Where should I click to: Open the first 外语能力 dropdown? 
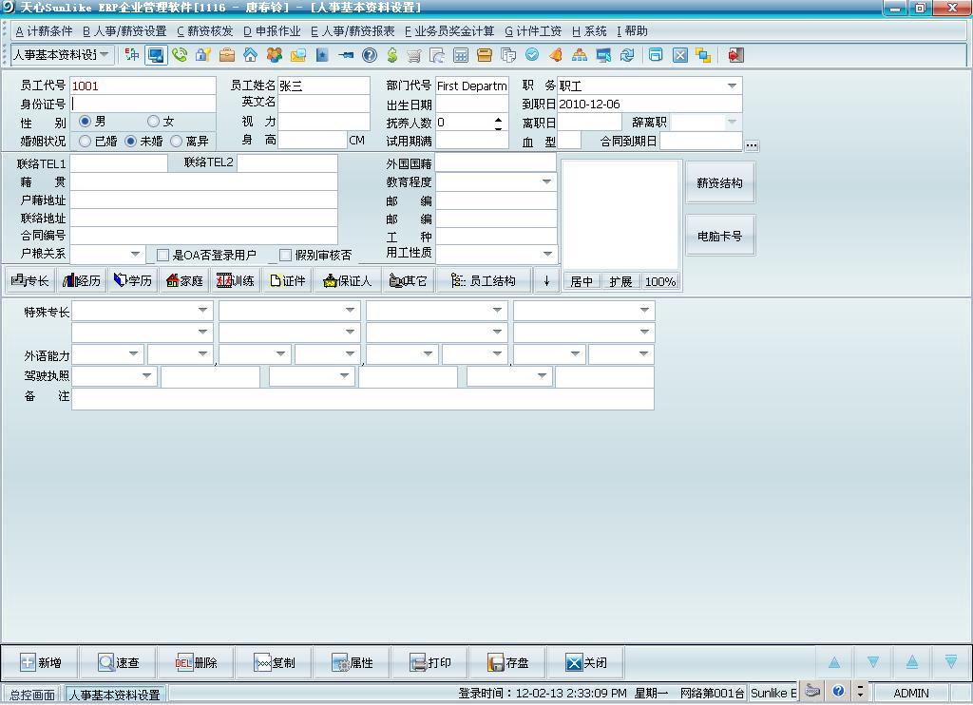click(x=133, y=353)
